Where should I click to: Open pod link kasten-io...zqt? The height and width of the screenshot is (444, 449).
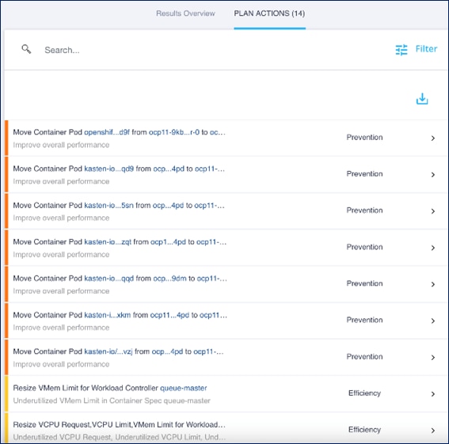click(108, 242)
